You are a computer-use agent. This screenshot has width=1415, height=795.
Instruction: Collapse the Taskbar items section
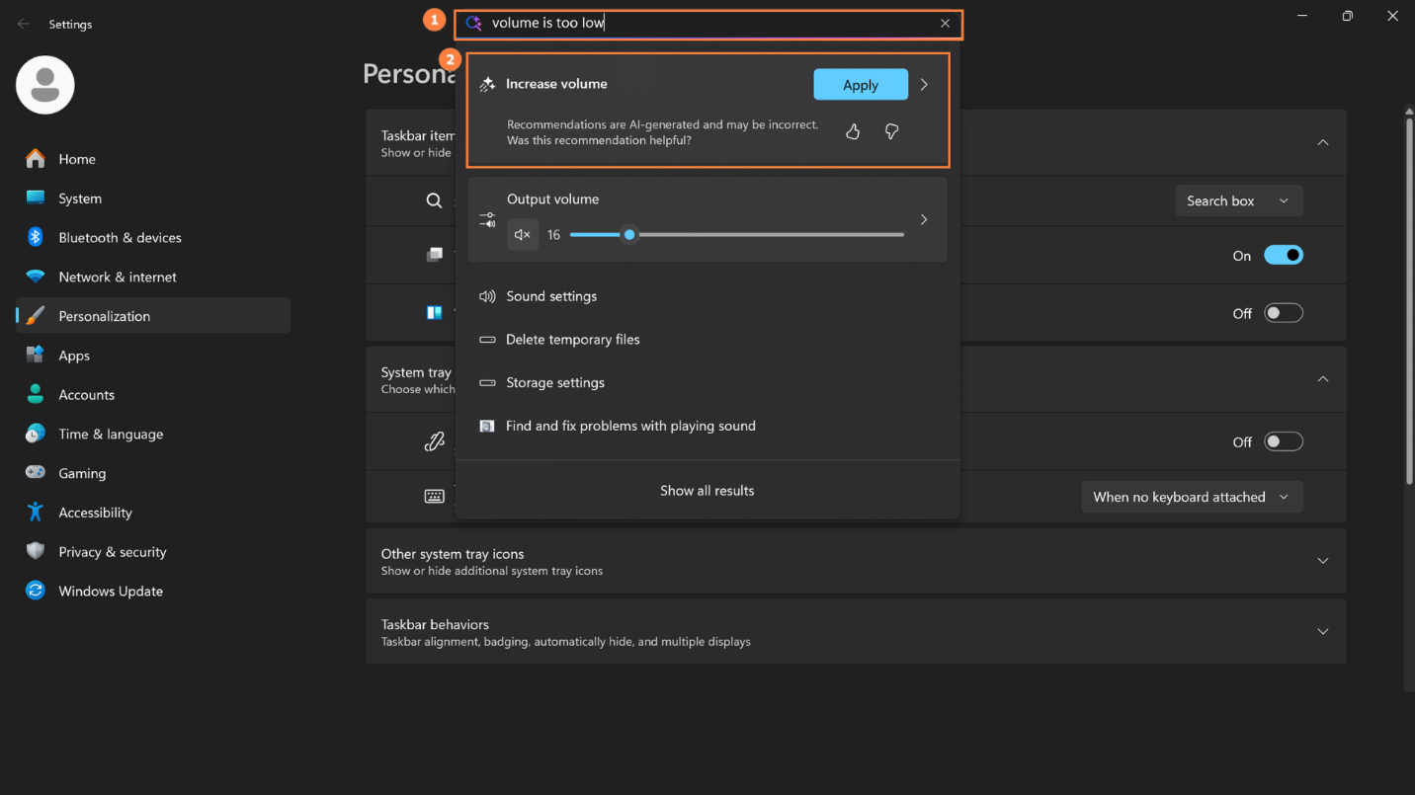(1322, 142)
